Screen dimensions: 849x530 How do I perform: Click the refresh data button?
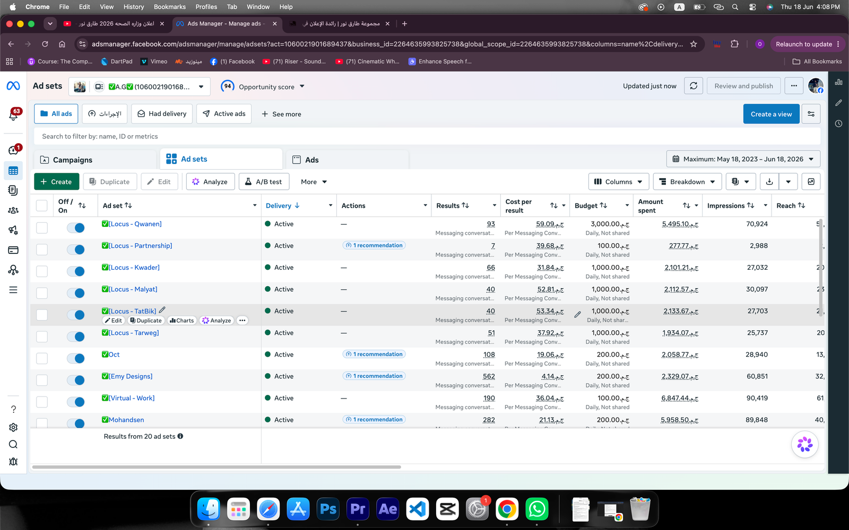694,86
